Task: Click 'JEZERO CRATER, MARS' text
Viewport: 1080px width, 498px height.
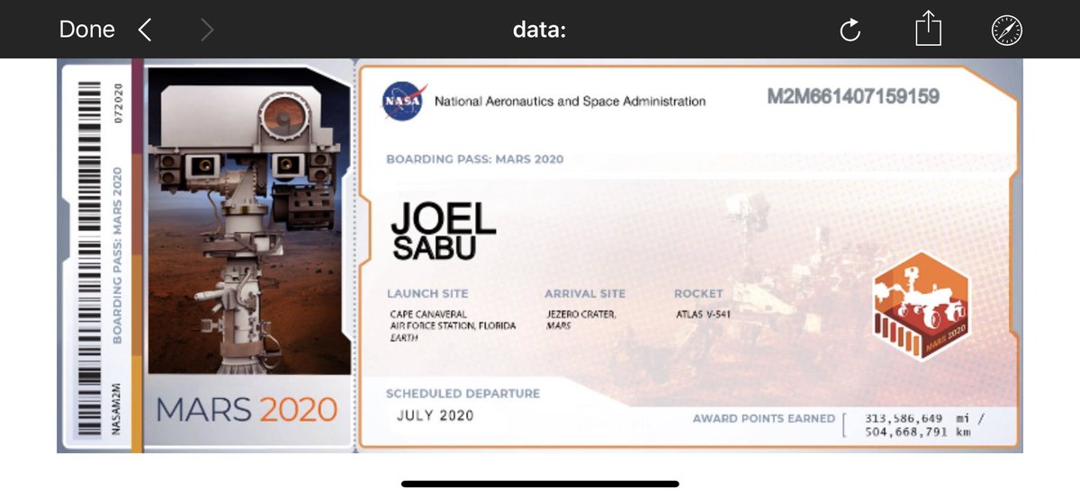Action: (580, 320)
